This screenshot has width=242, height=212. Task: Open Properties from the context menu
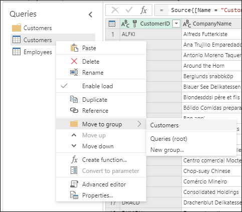(x=101, y=195)
